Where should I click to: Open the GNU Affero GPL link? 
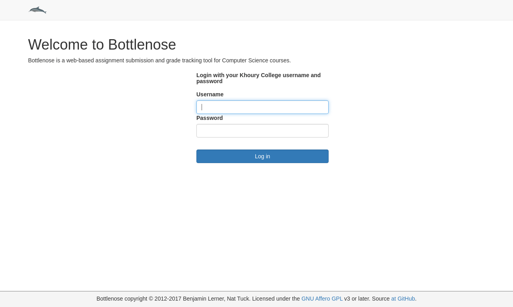[x=322, y=299]
